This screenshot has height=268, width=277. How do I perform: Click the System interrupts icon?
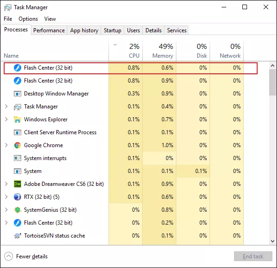point(18,158)
